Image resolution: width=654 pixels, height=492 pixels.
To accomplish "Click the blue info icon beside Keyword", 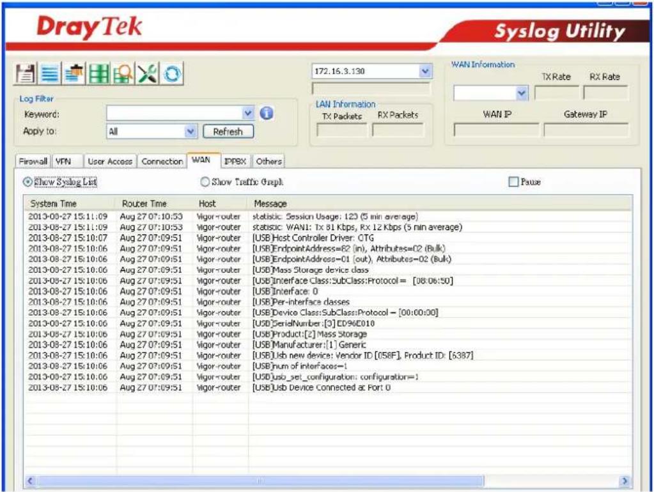I will click(x=267, y=113).
